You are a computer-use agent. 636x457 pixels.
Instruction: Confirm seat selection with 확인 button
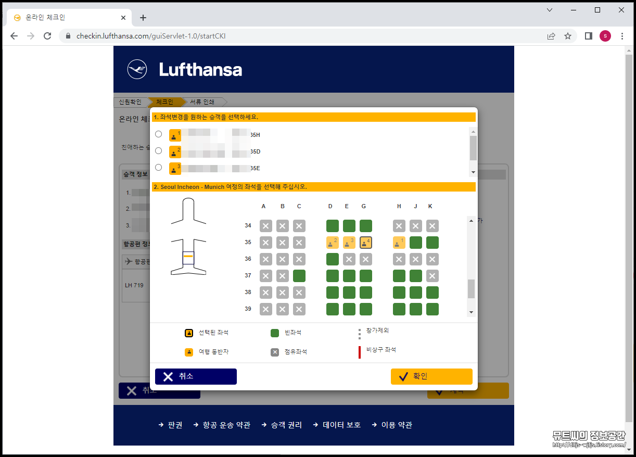(x=431, y=376)
